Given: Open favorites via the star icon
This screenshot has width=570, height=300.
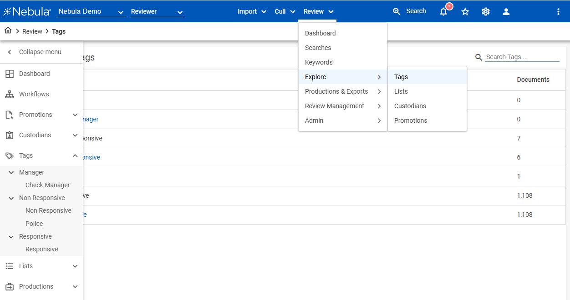Looking at the screenshot, I should tap(465, 12).
